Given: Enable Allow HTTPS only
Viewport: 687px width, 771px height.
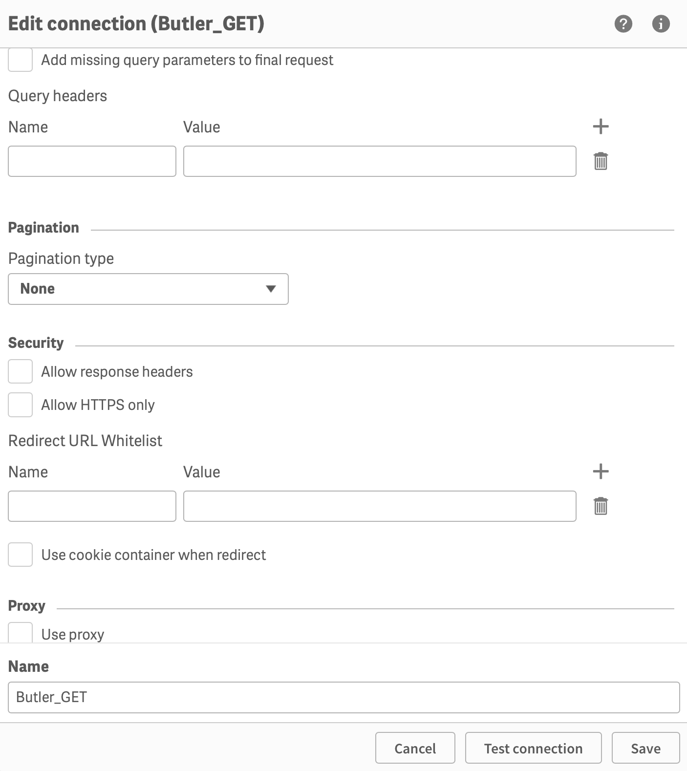Looking at the screenshot, I should [21, 405].
